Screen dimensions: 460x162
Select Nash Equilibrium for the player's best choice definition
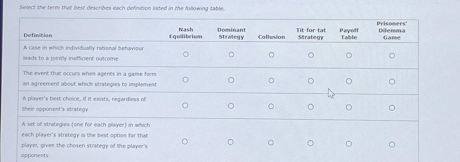pyautogui.click(x=185, y=105)
